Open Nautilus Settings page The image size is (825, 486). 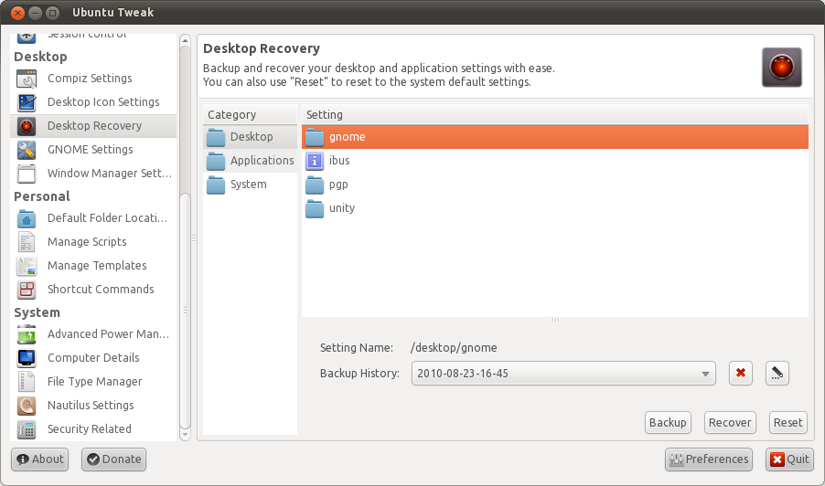pyautogui.click(x=93, y=406)
